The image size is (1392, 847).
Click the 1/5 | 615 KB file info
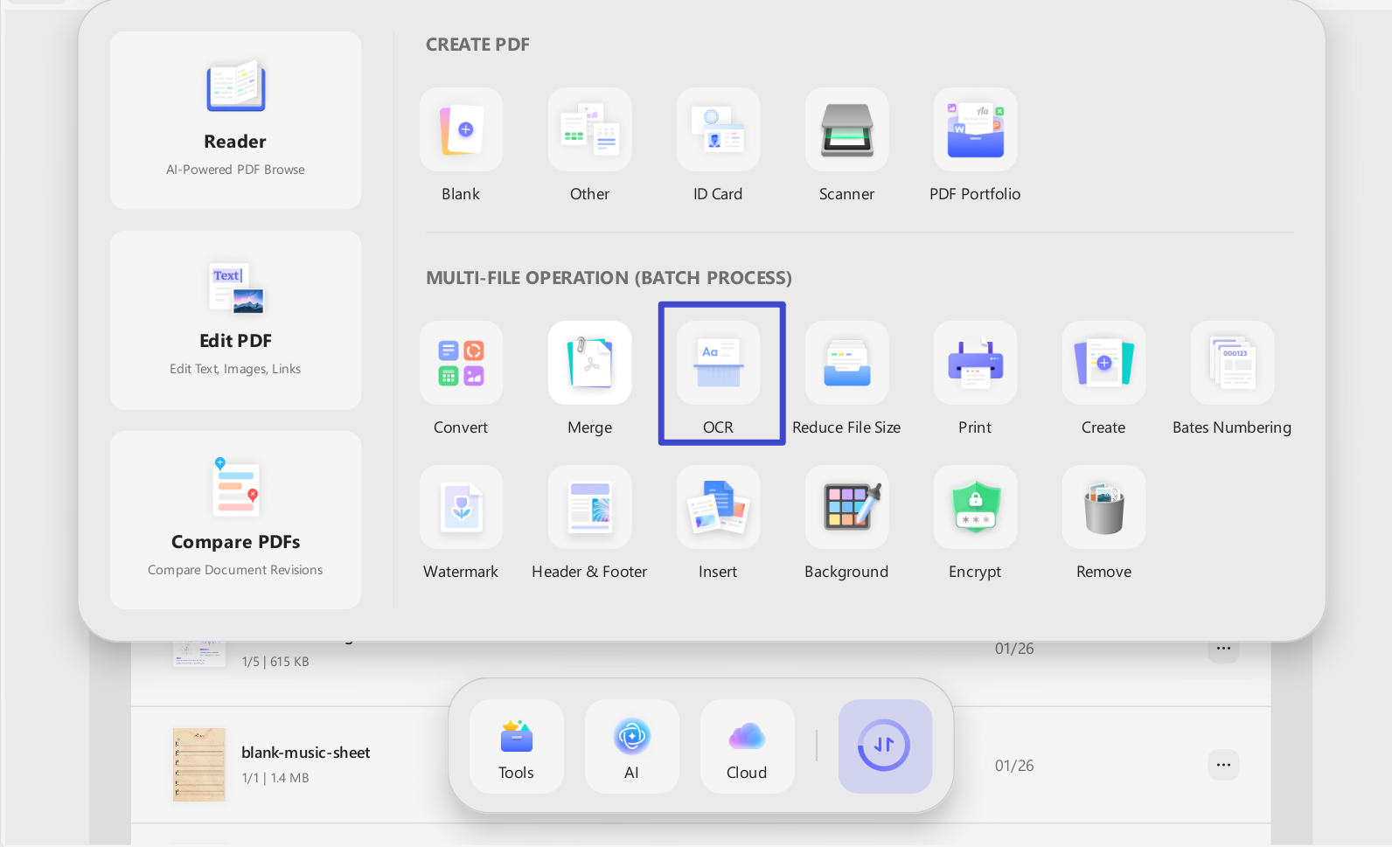pos(275,662)
